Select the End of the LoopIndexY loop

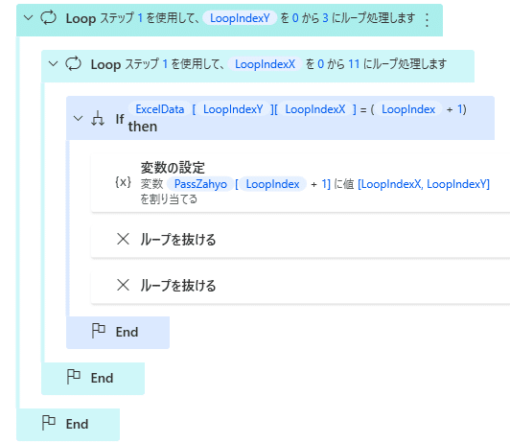click(x=68, y=425)
